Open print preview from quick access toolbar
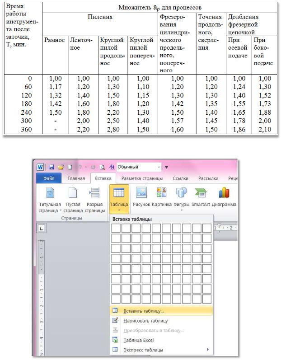Screen dimensions: 281x360 [x=103, y=167]
